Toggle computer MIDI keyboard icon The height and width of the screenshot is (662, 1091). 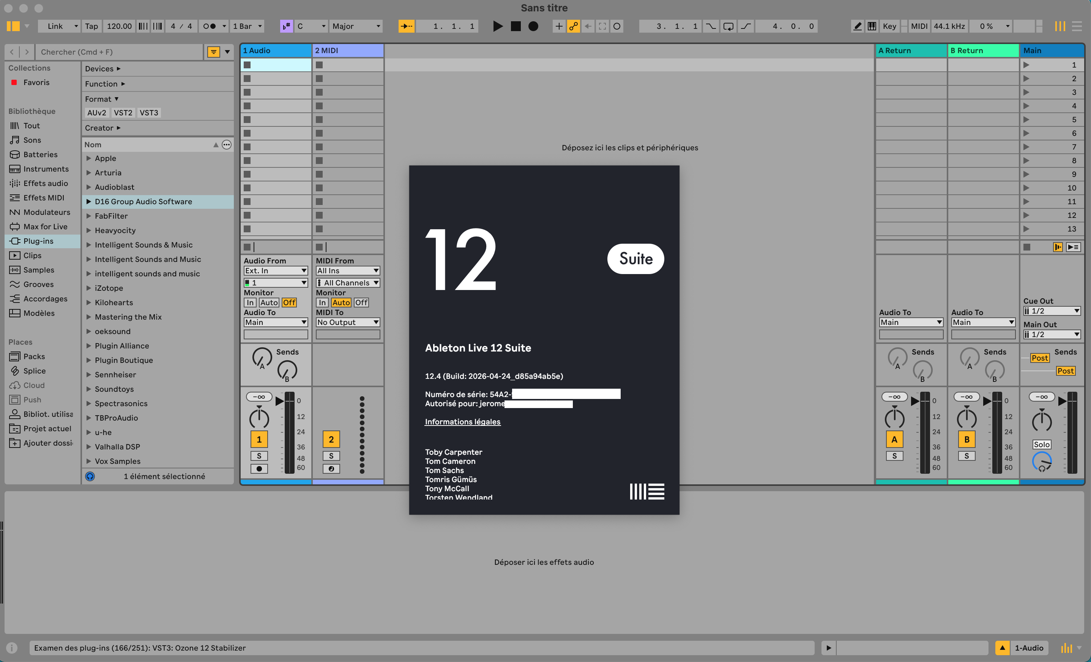[872, 26]
